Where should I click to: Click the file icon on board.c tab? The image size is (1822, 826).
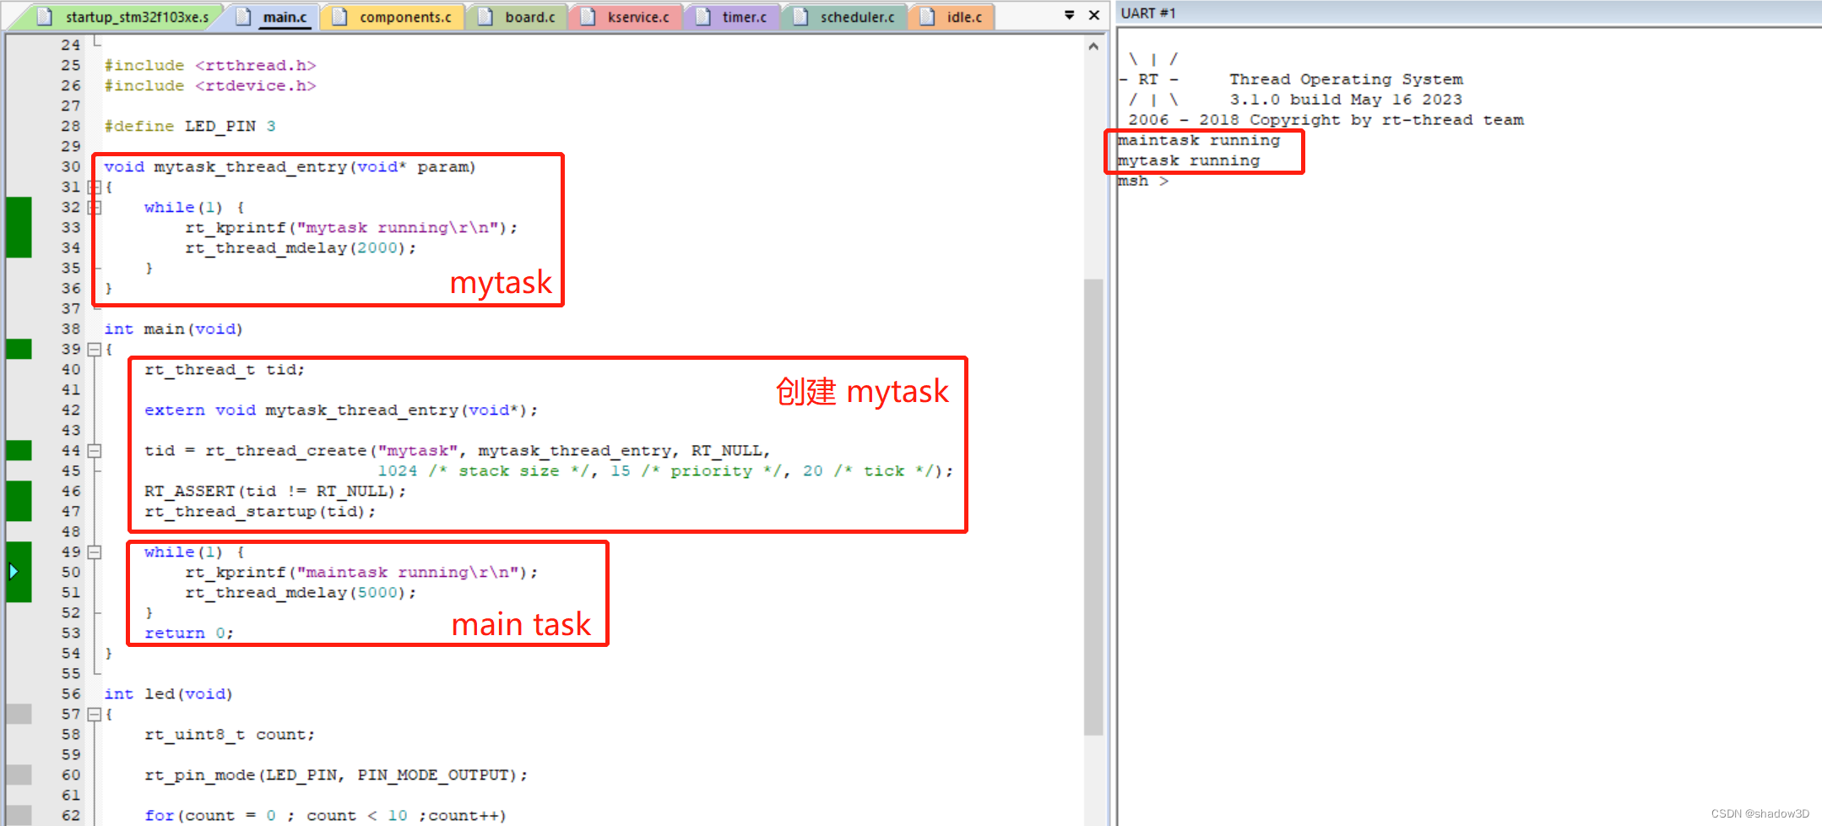[486, 17]
